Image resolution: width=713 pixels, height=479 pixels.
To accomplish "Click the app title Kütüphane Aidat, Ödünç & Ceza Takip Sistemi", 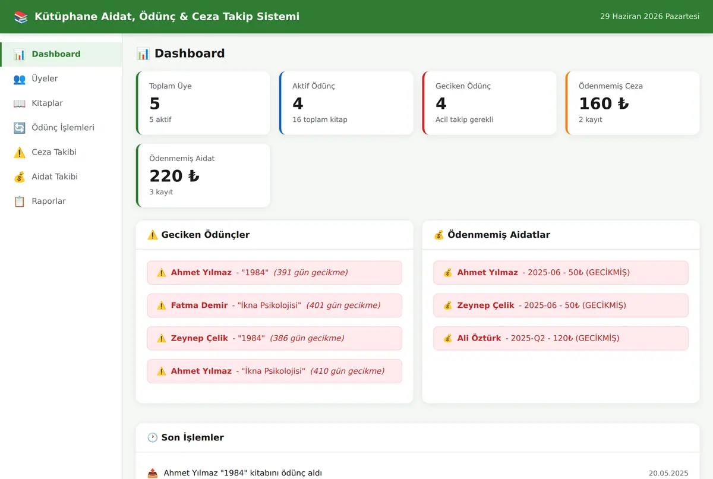I will [167, 17].
